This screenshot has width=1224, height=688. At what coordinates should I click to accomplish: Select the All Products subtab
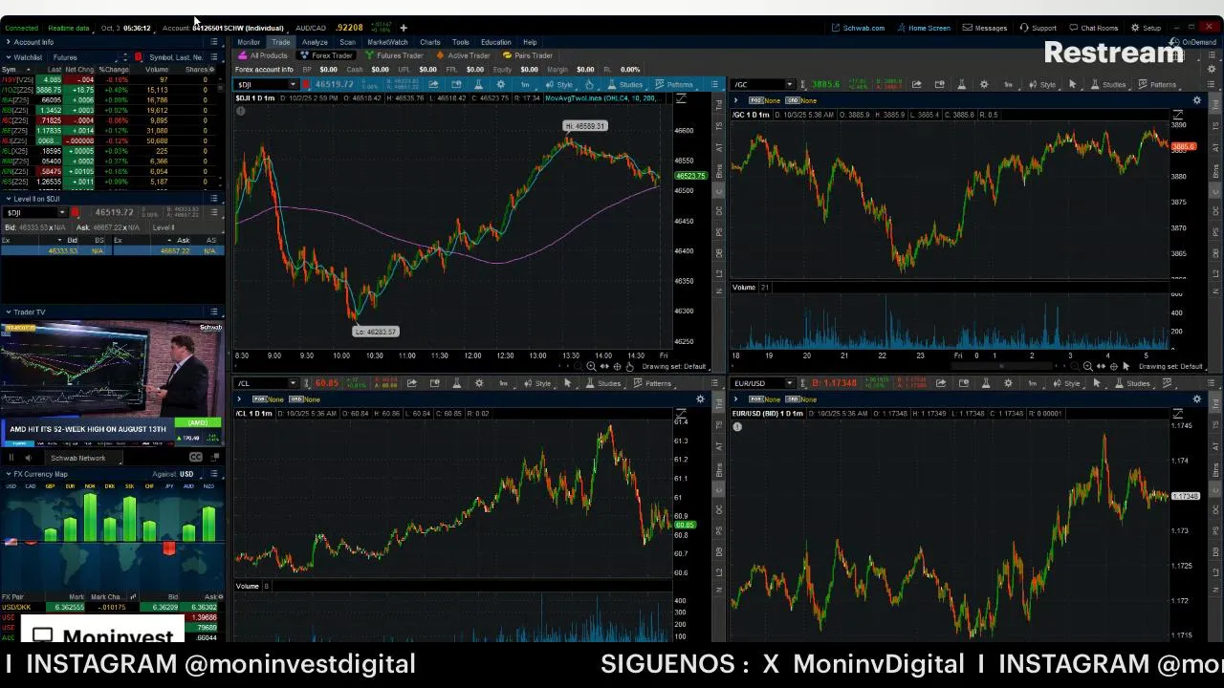(x=263, y=55)
